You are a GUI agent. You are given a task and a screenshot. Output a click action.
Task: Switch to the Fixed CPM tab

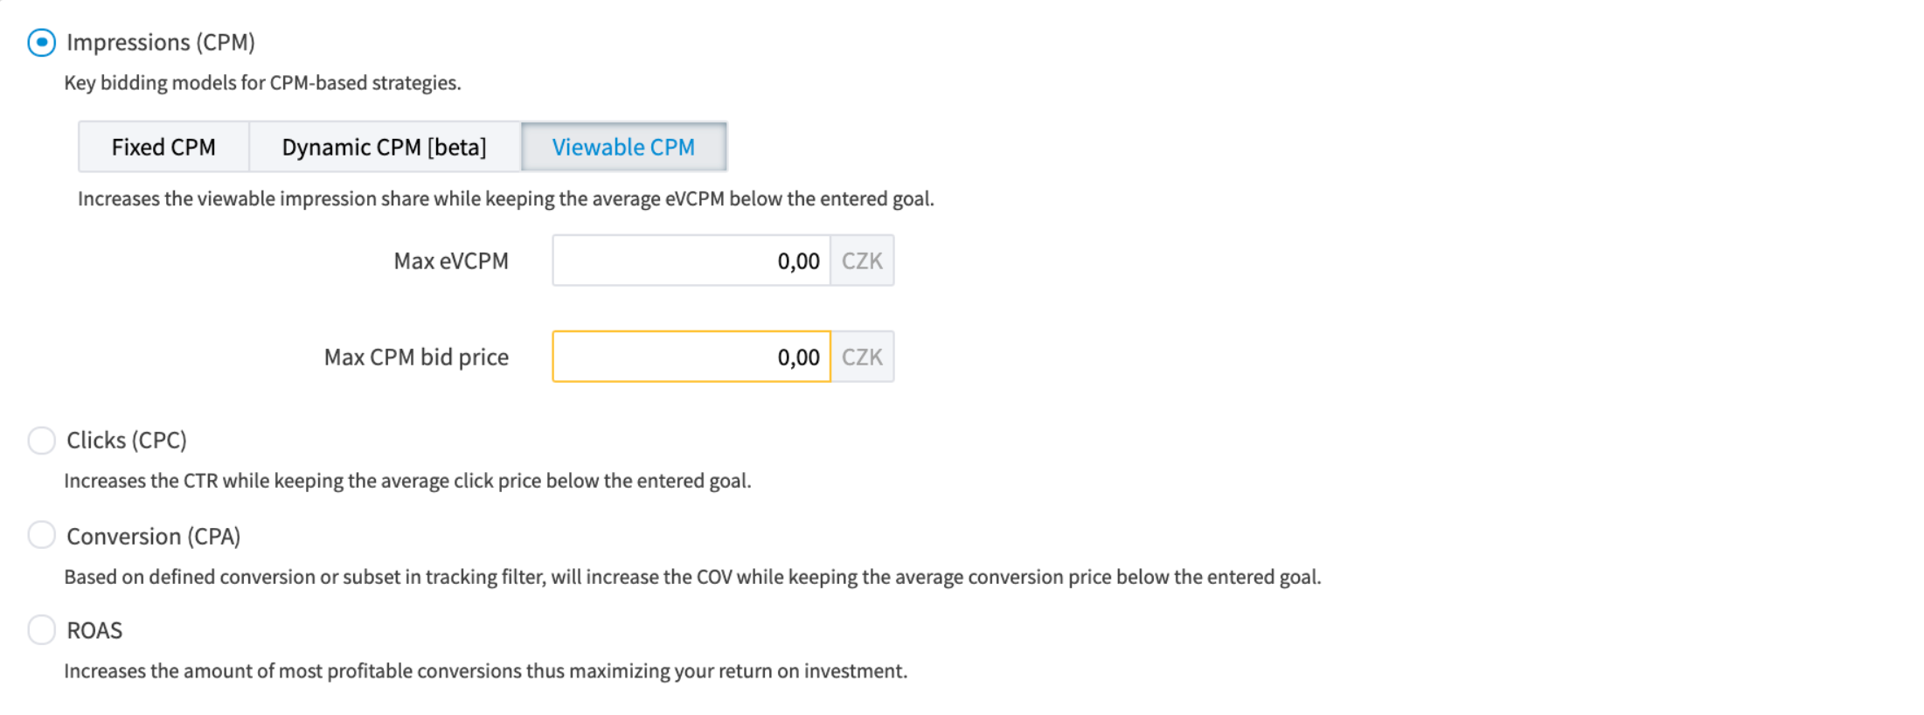tap(163, 147)
